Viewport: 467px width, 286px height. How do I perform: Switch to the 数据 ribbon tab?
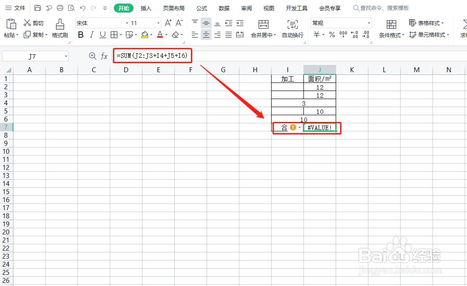[224, 8]
